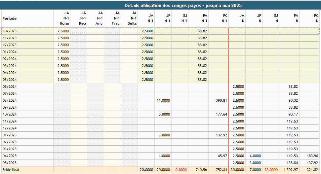This screenshot has height=174, width=321.
Task: Click the 752.34 PC N-1 total
Action: (221, 170)
